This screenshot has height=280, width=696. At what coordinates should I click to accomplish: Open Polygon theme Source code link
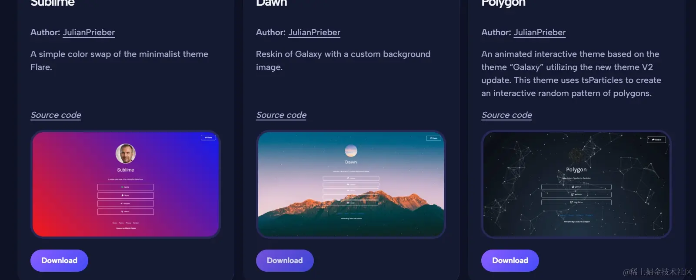point(507,115)
